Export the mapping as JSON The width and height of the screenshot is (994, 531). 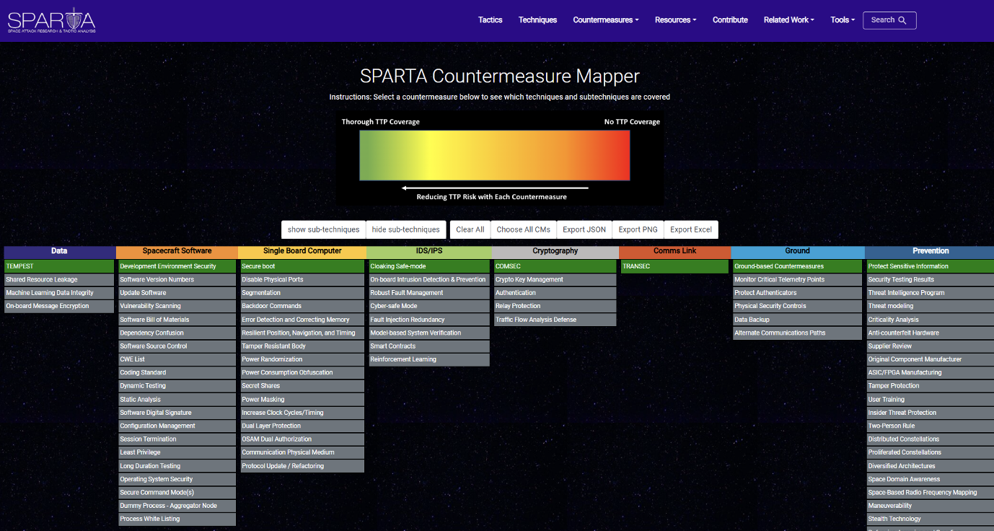click(584, 229)
